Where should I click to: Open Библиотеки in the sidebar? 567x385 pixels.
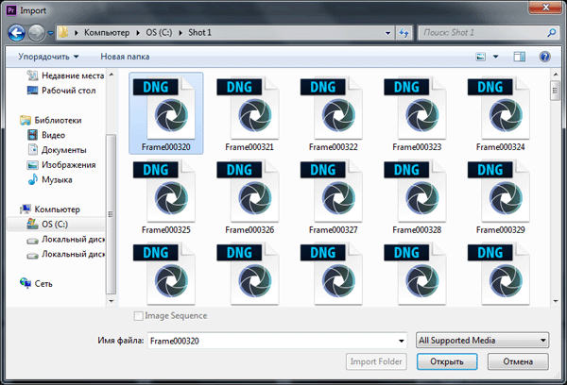51,120
